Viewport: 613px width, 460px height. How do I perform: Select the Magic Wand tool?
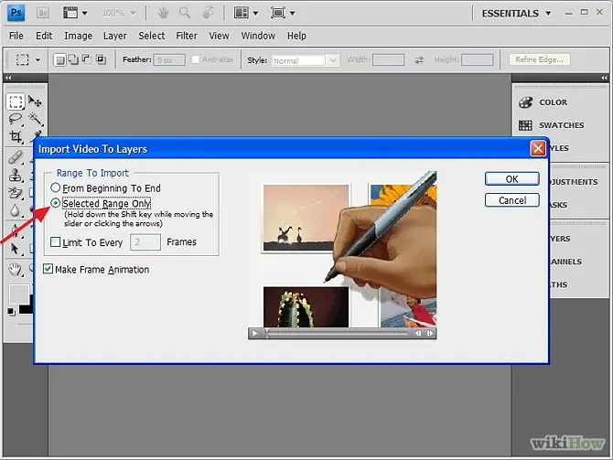[36, 118]
